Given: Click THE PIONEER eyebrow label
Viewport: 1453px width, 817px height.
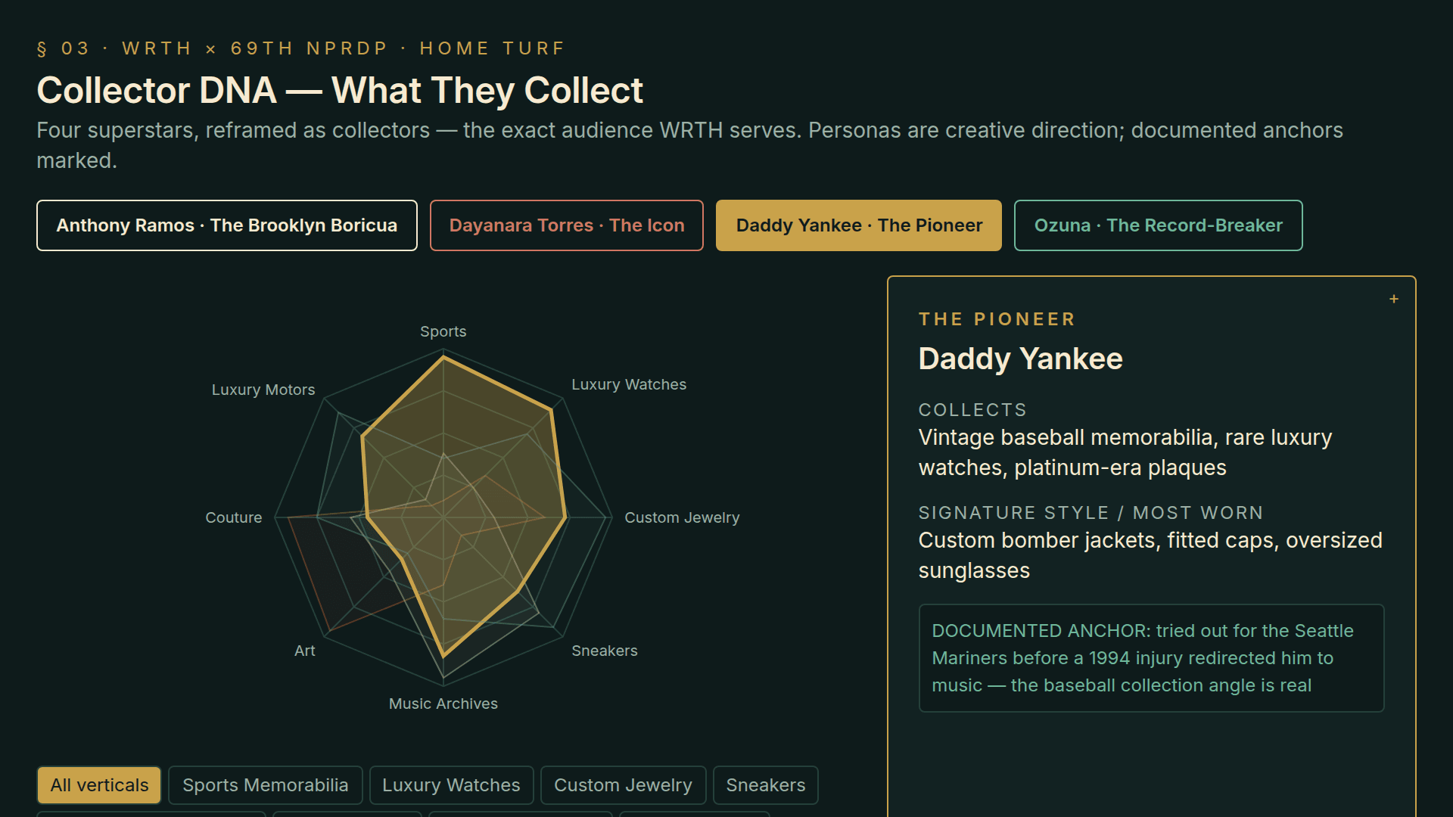Looking at the screenshot, I should click(x=997, y=319).
